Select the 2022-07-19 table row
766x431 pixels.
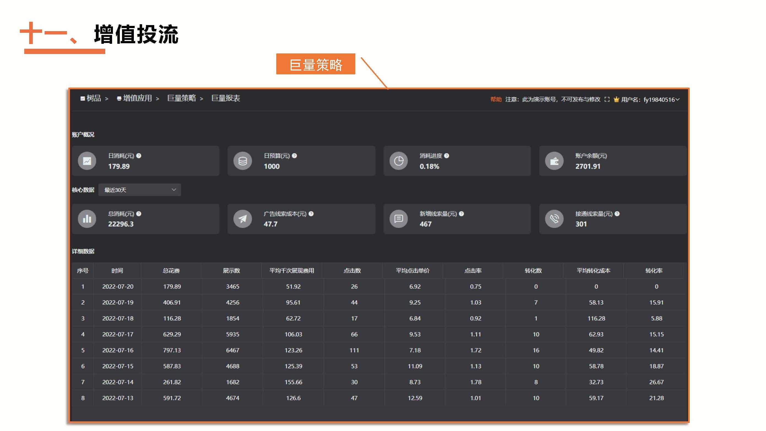(x=118, y=303)
